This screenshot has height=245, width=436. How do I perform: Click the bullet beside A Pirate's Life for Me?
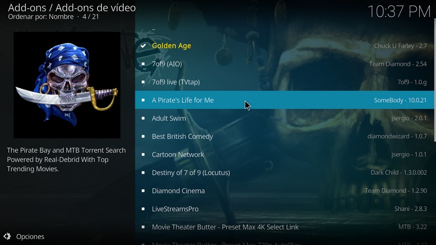pos(143,100)
